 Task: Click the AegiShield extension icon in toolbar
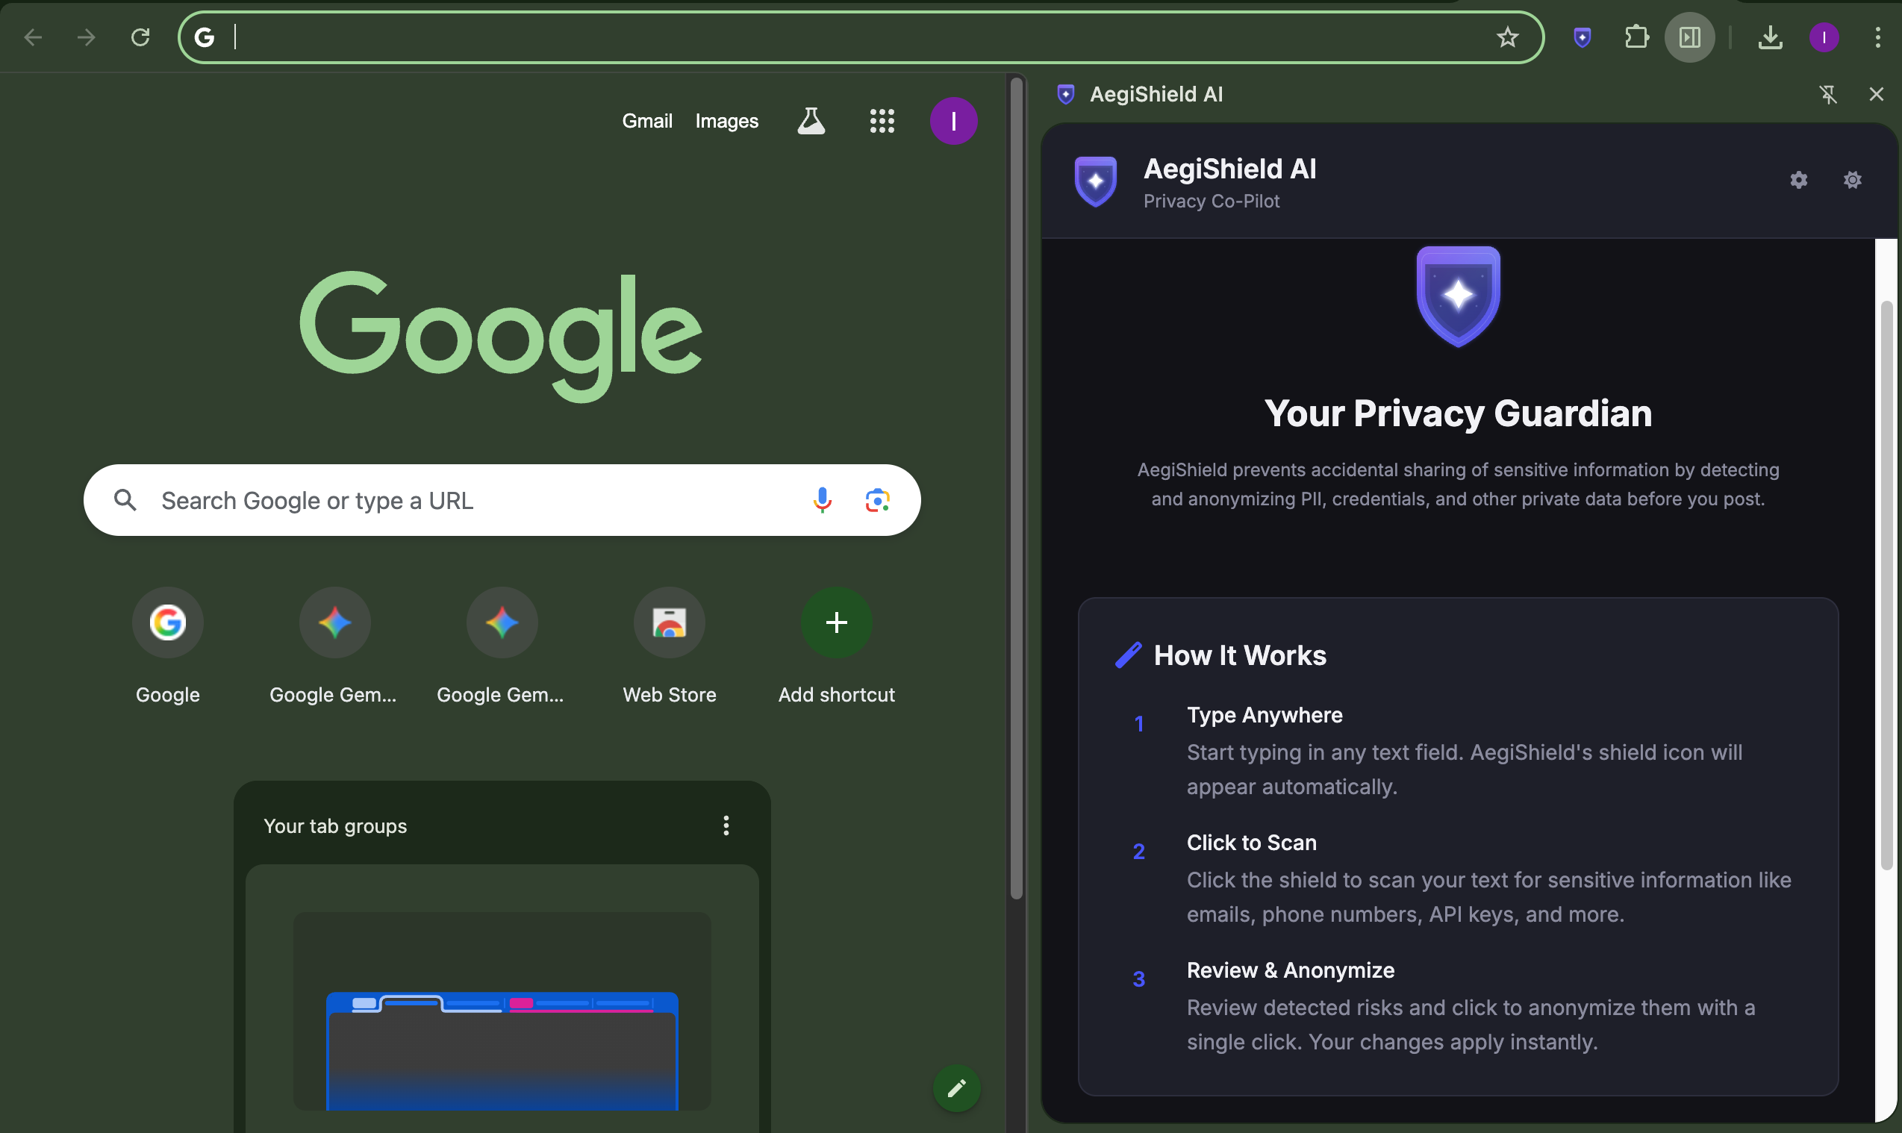pyautogui.click(x=1583, y=37)
